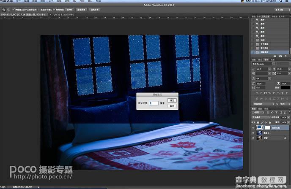Filter layers by type layers icon
This screenshot has width=291, height=189.
(x=276, y=112)
